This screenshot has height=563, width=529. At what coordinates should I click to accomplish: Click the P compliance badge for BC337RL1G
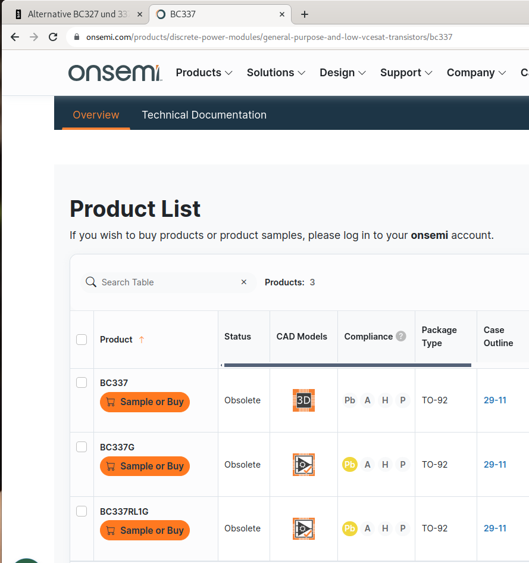[403, 528]
